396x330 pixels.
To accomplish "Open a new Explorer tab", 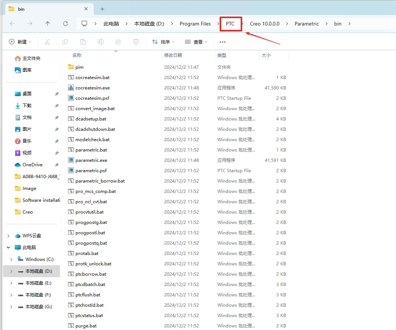I will pyautogui.click(x=102, y=8).
